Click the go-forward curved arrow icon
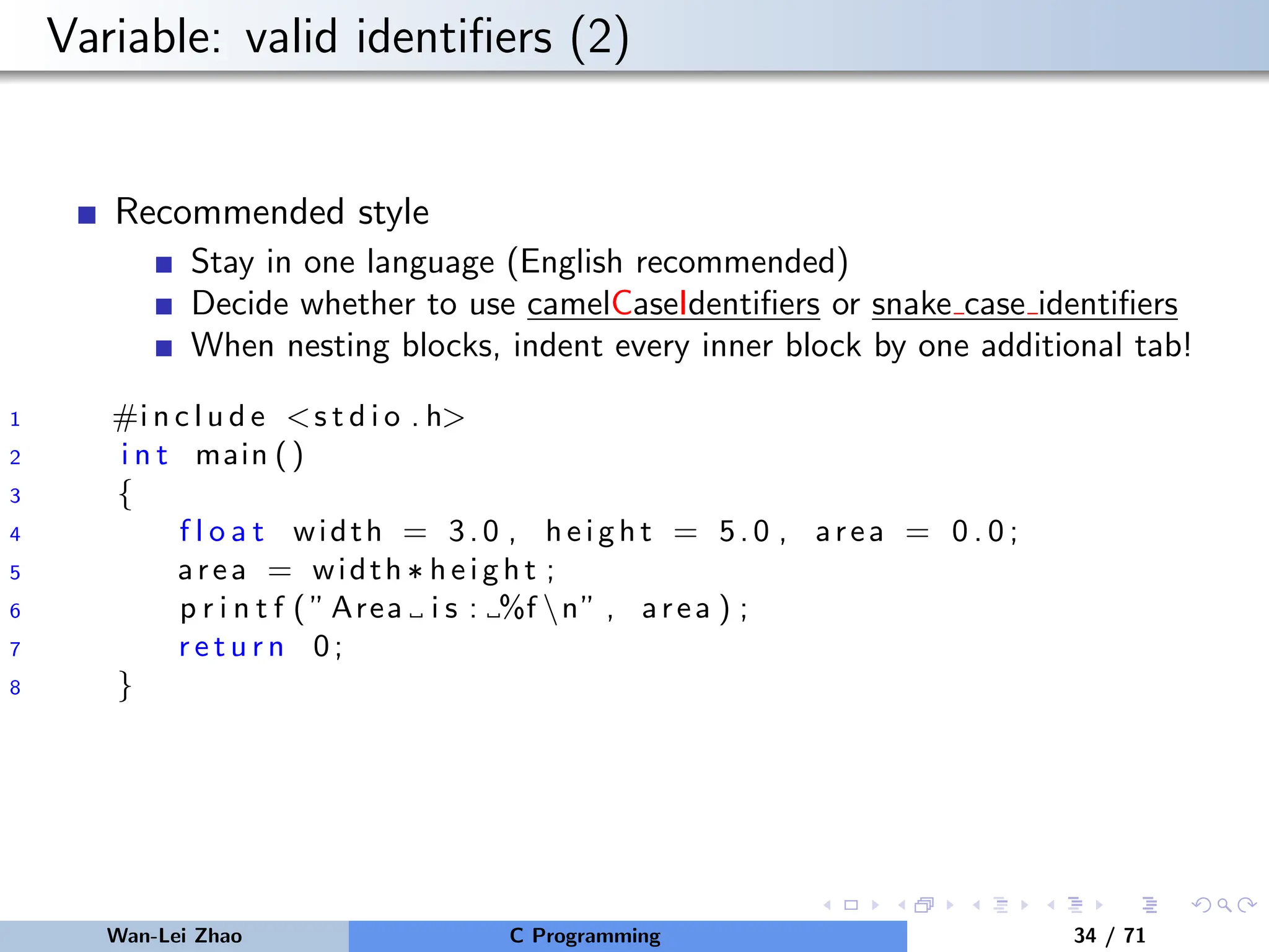This screenshot has height=952, width=1269. (x=1247, y=905)
